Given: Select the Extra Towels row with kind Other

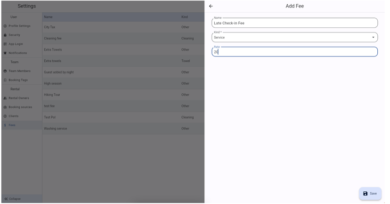Looking at the screenshot, I should click(x=123, y=49).
